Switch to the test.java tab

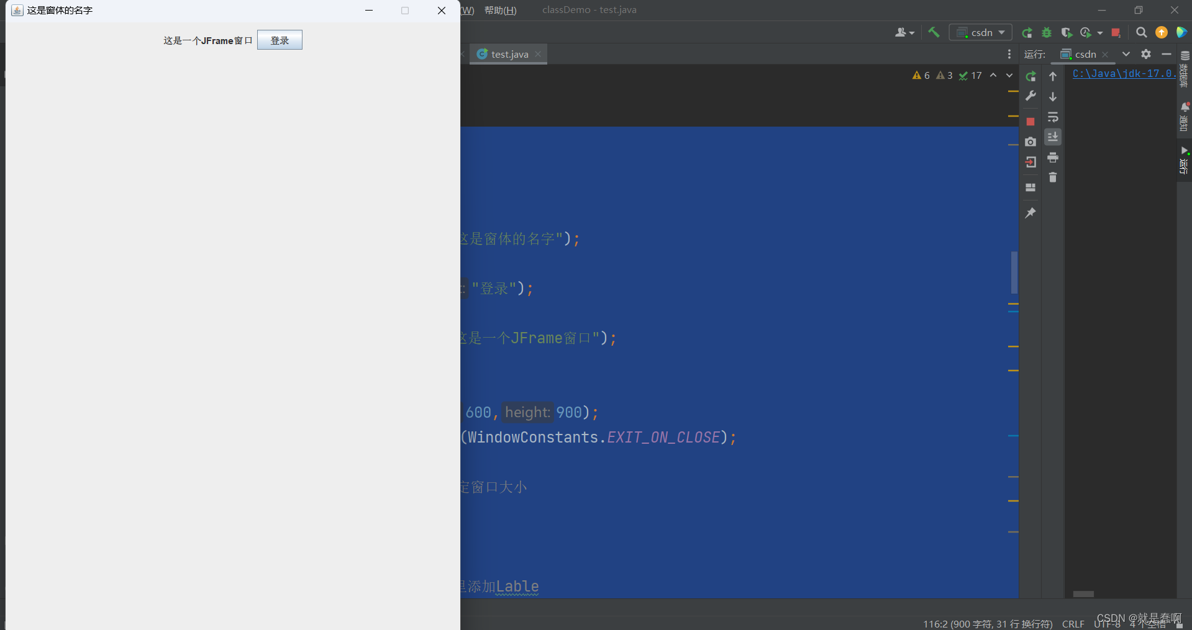508,54
